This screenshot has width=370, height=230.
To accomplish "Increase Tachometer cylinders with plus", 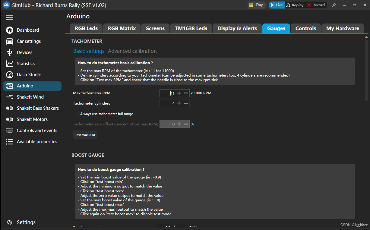I will (x=179, y=103).
